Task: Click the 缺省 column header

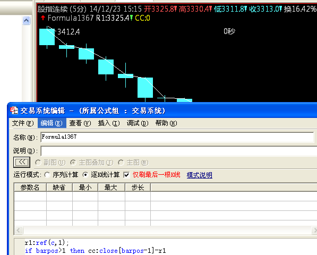Action: pyautogui.click(x=59, y=187)
